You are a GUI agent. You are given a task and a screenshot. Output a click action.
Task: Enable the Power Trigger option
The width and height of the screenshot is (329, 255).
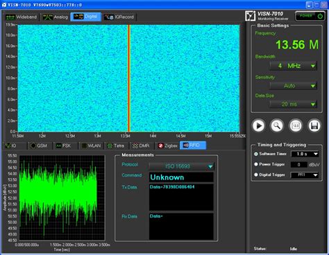(x=256, y=164)
